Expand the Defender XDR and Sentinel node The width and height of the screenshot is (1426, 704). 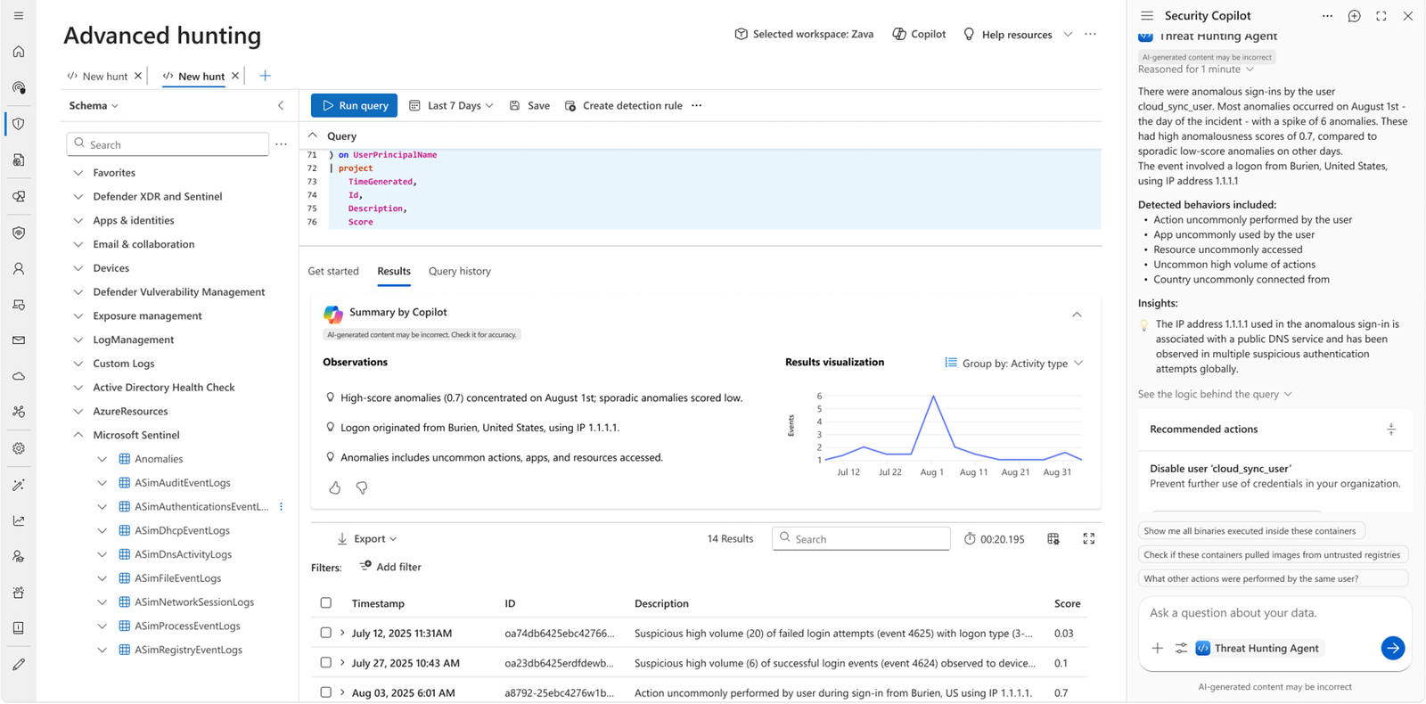(78, 197)
